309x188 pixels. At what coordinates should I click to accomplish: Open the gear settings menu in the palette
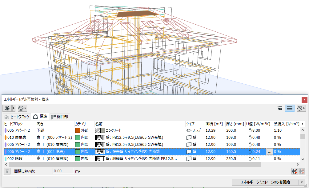[x=301, y=108]
